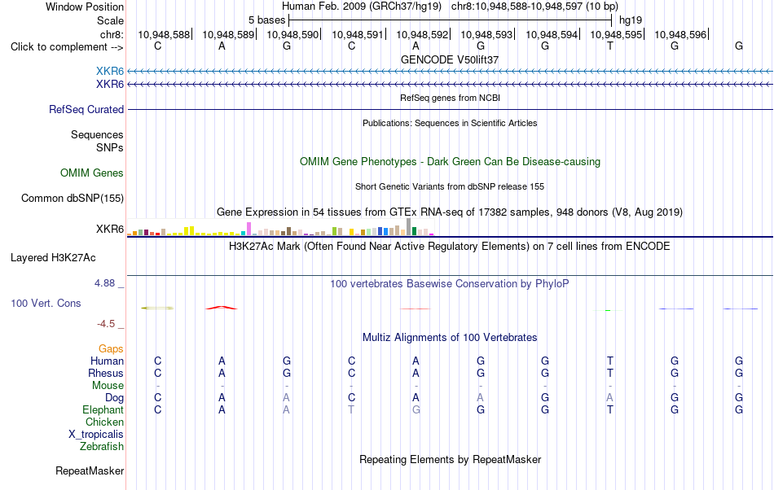Click the Layered H3K27Ac track label
The height and width of the screenshot is (490, 774).
coord(53,258)
